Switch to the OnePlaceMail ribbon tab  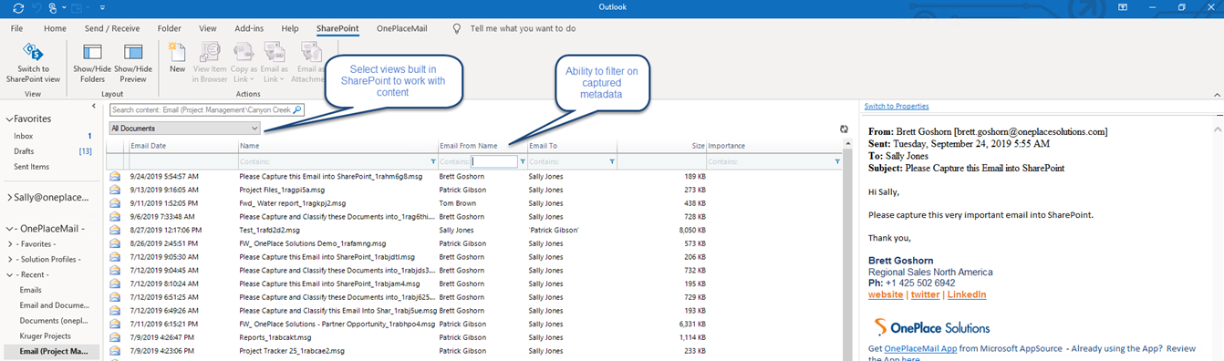coord(402,28)
